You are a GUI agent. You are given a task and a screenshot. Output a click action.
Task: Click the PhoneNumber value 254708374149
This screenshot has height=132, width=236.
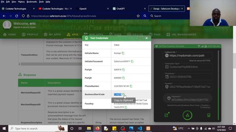pos(121,86)
